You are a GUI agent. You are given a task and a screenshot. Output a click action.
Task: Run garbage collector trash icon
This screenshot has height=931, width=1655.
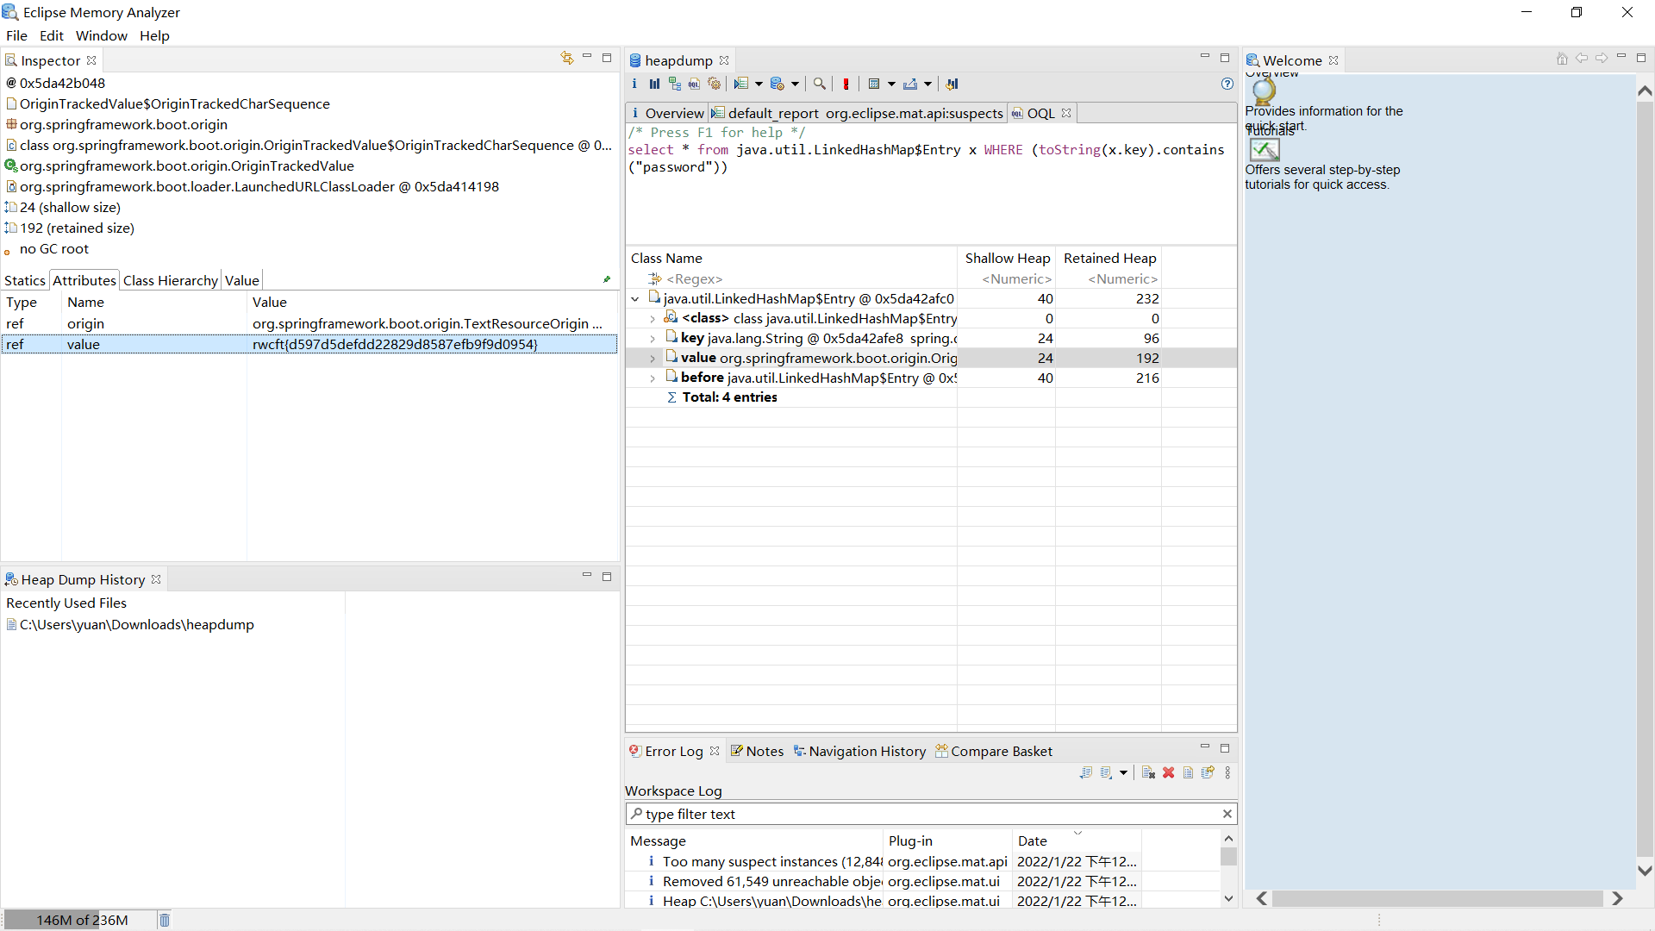coord(165,920)
